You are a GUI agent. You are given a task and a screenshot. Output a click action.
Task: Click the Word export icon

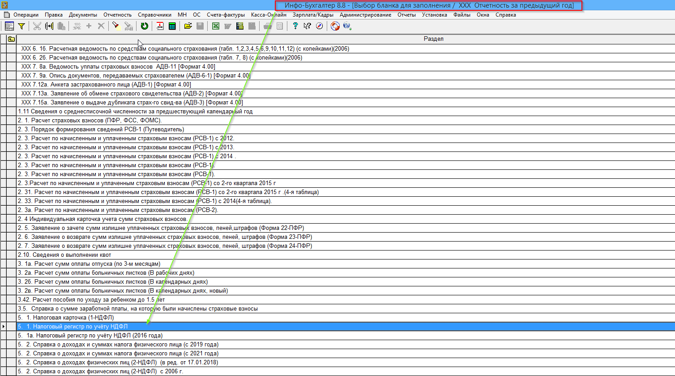coord(227,26)
